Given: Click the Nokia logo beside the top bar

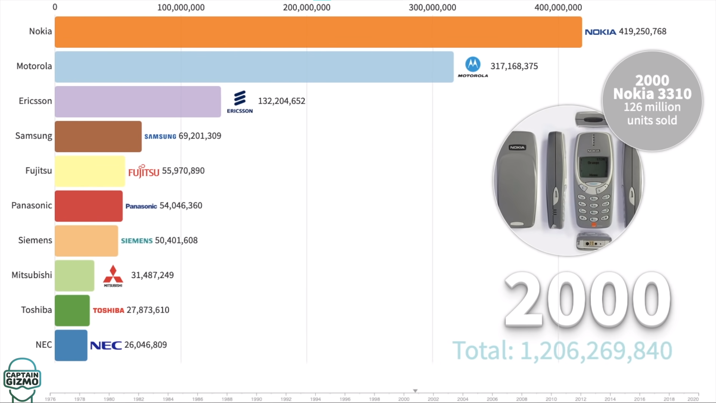Looking at the screenshot, I should (x=600, y=32).
